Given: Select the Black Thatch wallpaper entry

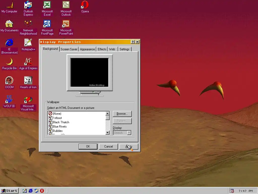Looking at the screenshot, I should [x=77, y=122].
